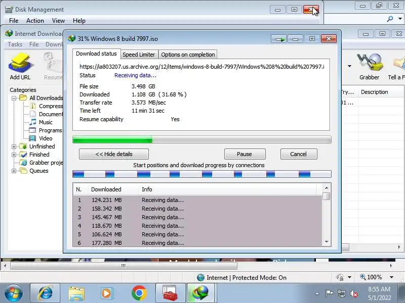The image size is (405, 303).
Task: Open the File menu in Disk Management
Action: [x=14, y=21]
